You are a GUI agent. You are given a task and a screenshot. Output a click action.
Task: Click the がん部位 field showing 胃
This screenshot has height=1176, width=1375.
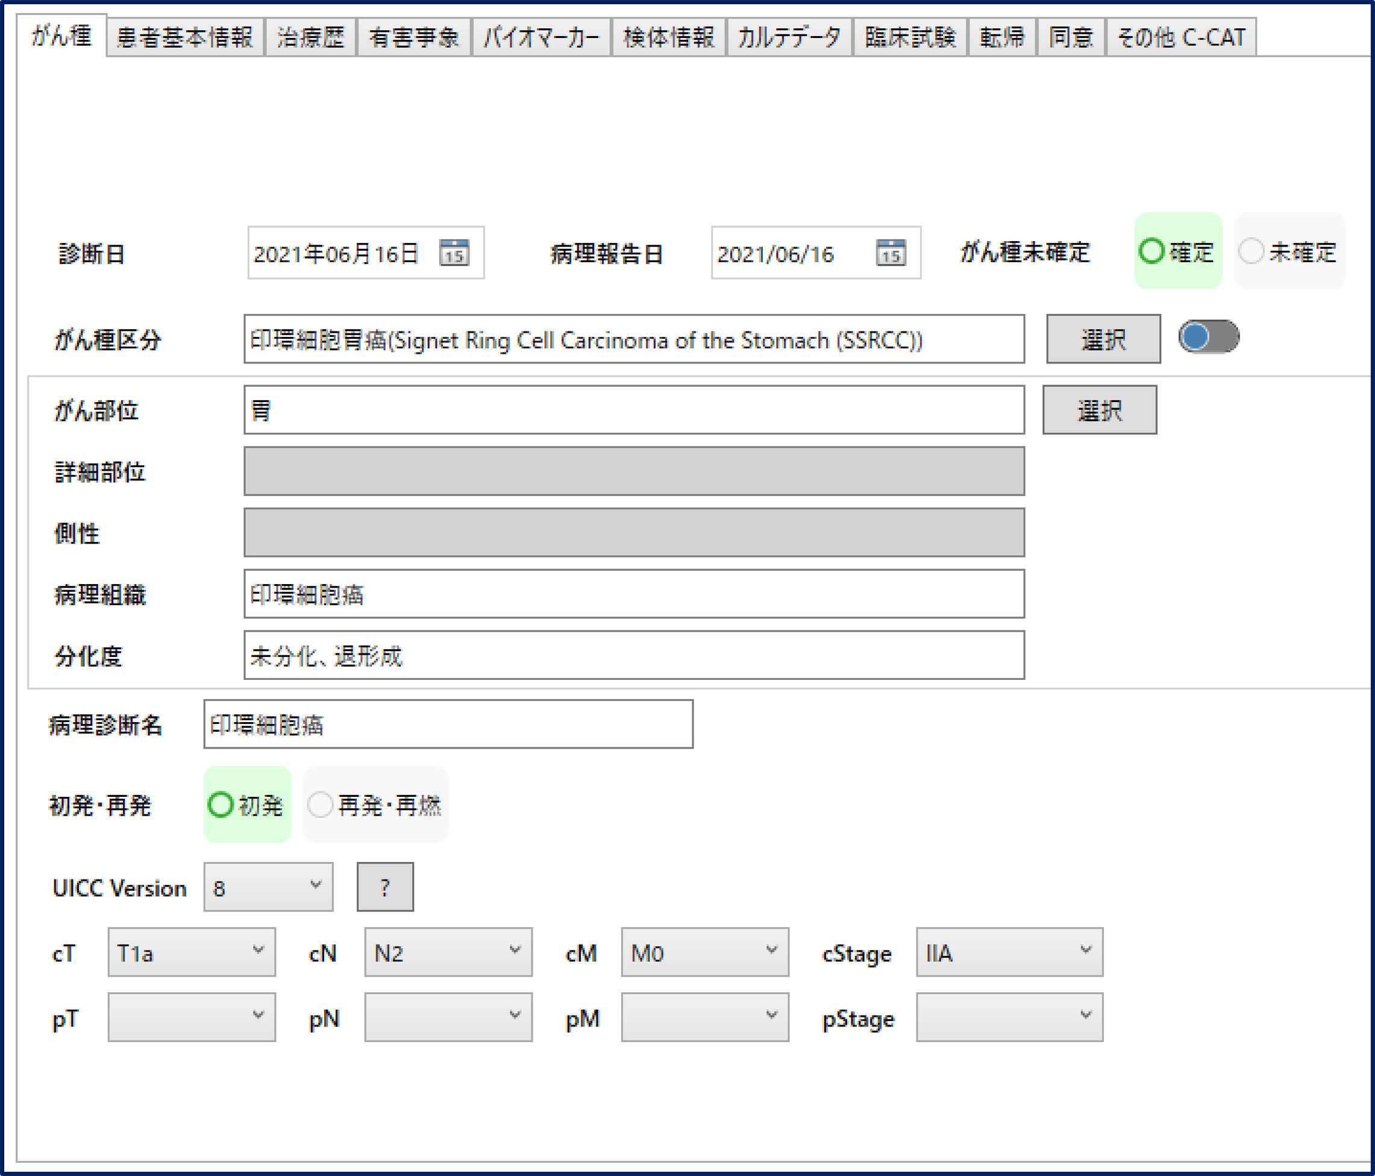634,410
